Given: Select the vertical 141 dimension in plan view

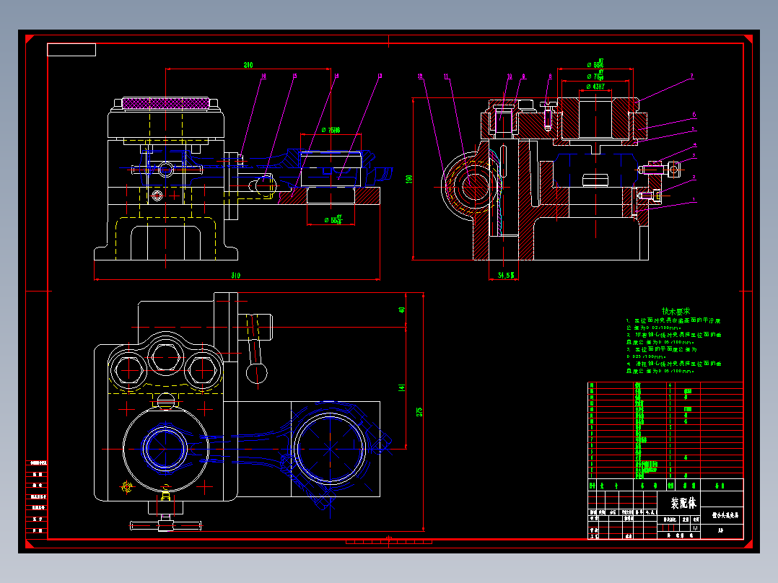Looking at the screenshot, I should [402, 387].
